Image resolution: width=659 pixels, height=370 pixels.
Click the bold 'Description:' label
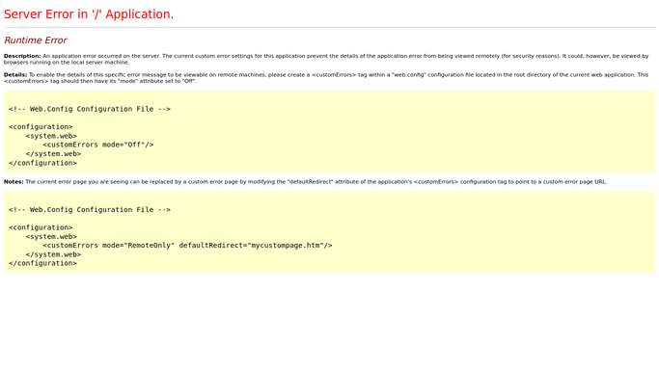(22, 56)
